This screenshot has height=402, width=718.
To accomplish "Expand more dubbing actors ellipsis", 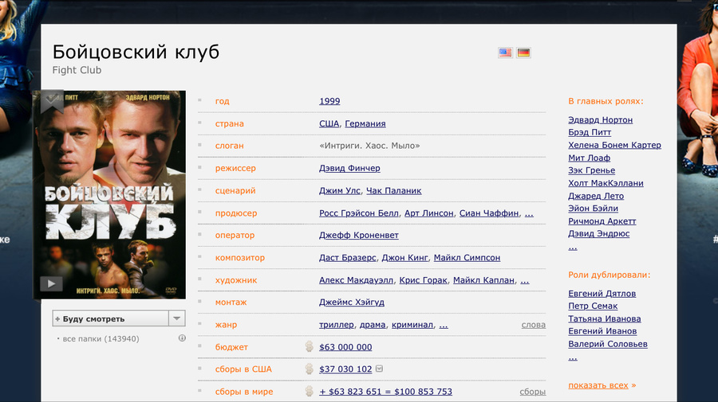I will 573,357.
